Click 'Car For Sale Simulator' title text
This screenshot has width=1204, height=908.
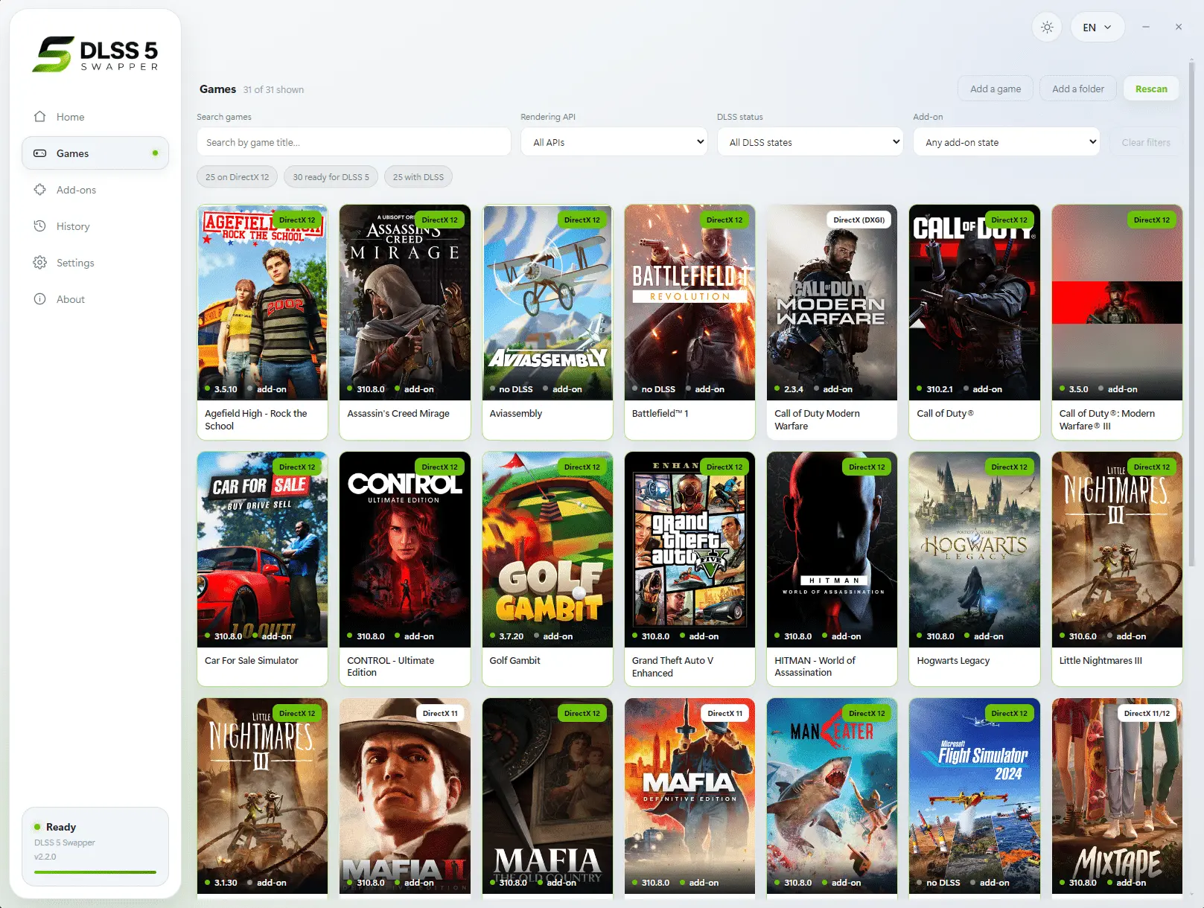coord(252,660)
